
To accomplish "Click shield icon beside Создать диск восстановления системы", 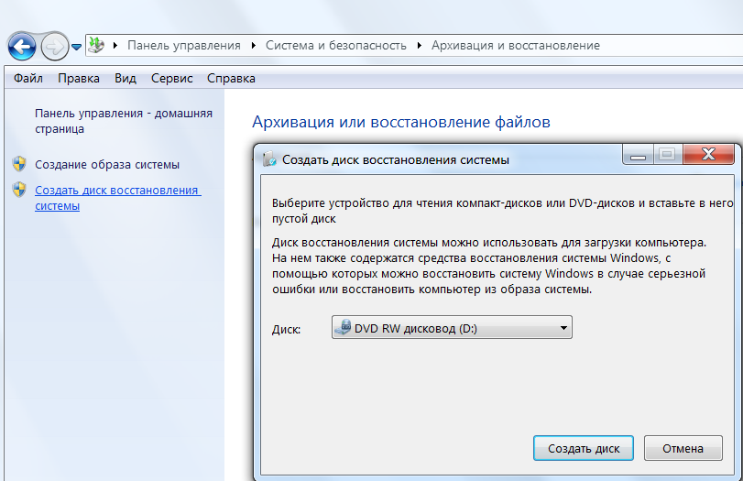I will coord(19,190).
